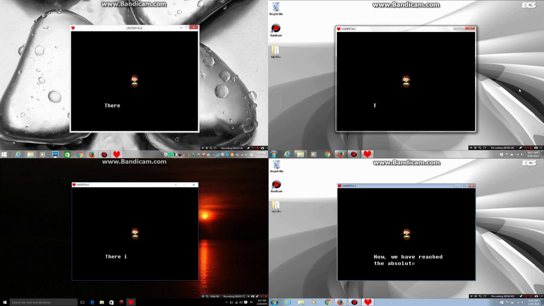
Task: Click green battery 73% indicator in top-left tray
Action: [x=171, y=155]
